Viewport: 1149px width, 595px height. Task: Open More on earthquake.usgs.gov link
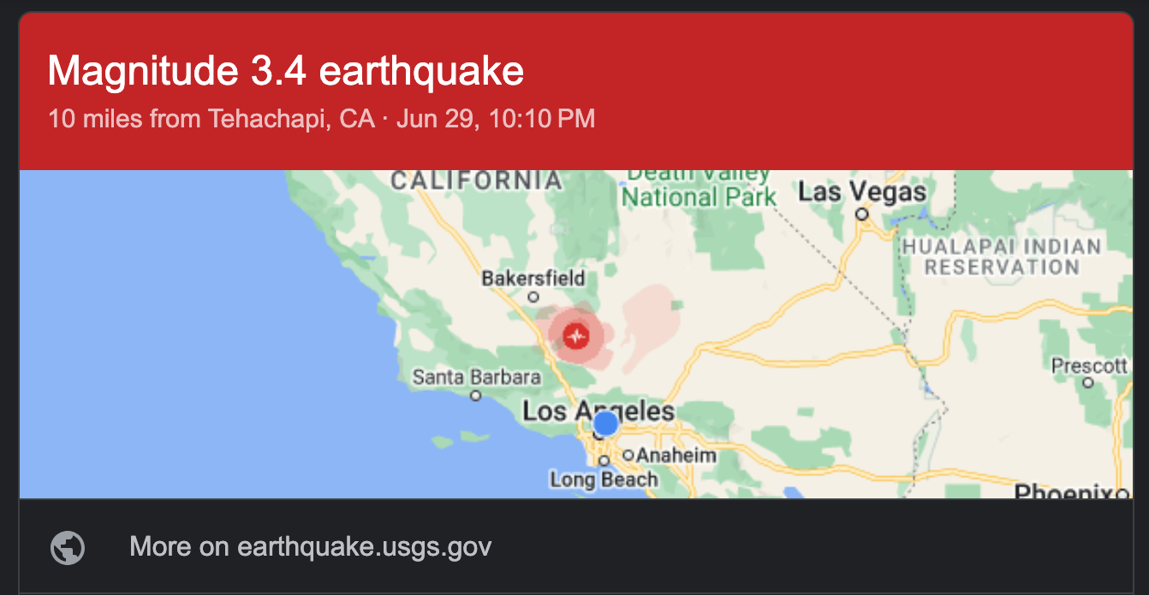pos(310,547)
